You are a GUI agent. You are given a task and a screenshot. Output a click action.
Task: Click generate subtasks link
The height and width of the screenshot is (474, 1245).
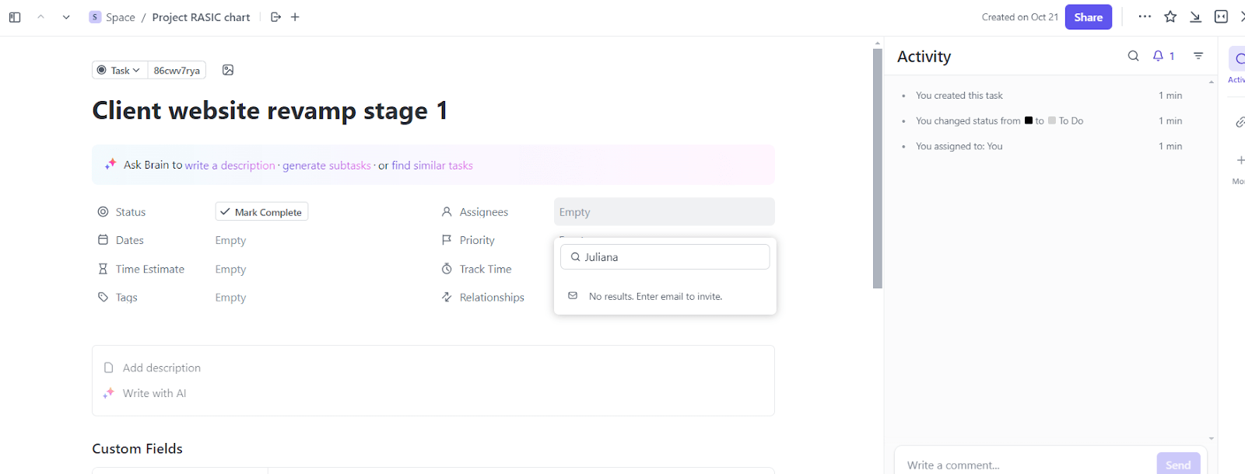(326, 166)
